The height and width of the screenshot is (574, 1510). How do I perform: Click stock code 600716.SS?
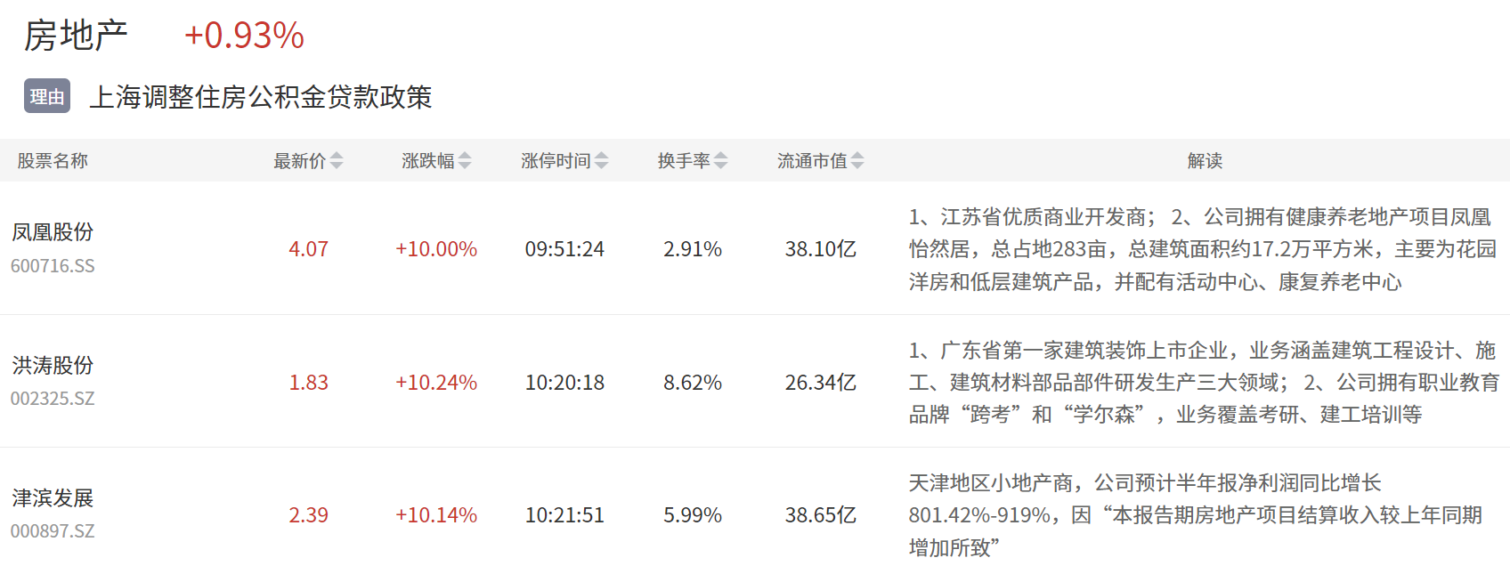tap(53, 266)
